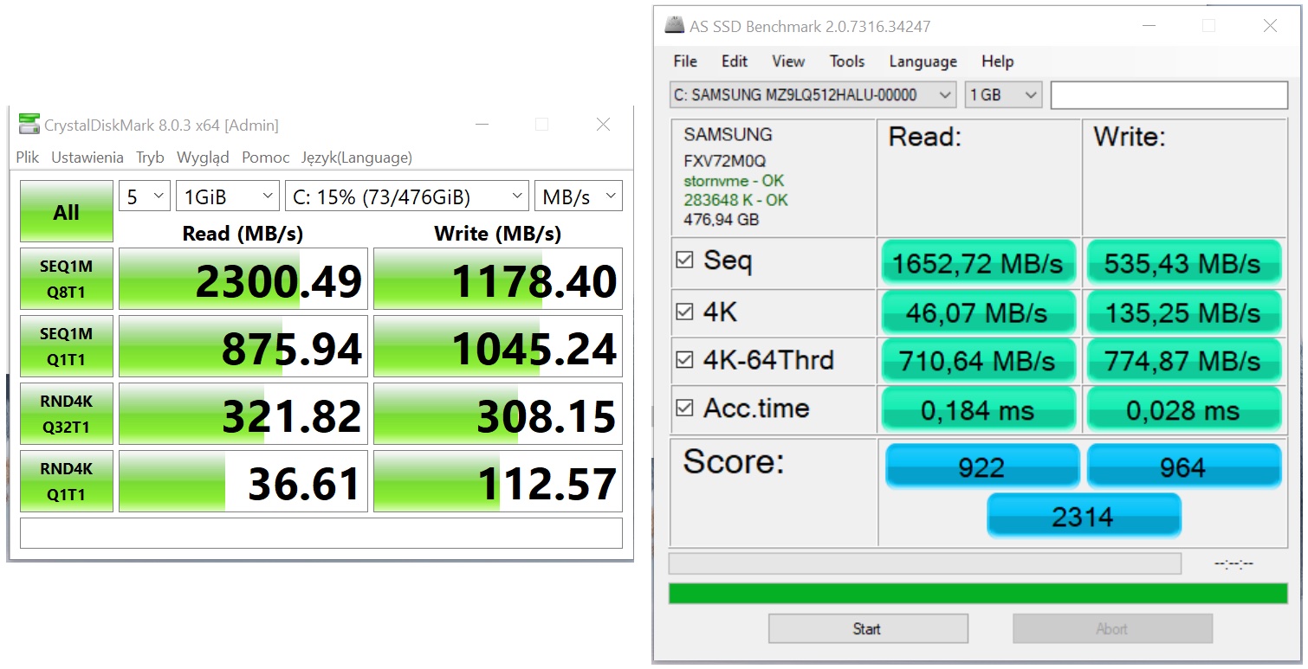Start the RND4K Q32T1 benchmark
The image size is (1308, 669).
[x=67, y=414]
